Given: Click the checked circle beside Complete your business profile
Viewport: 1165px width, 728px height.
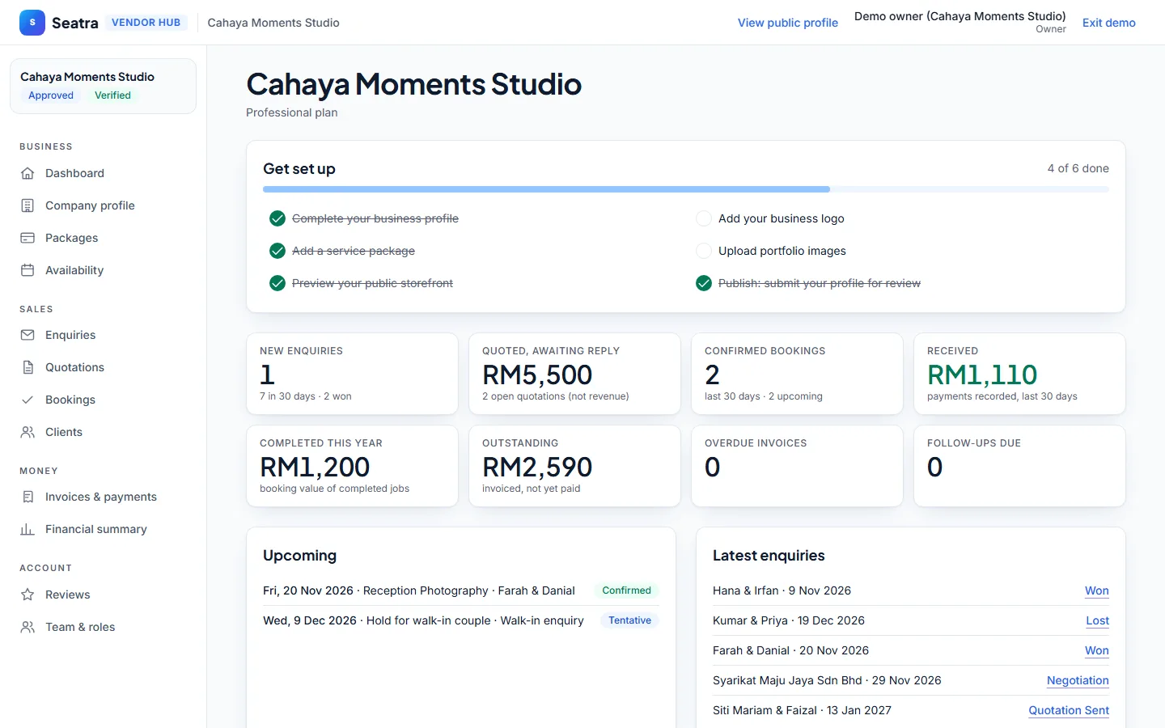Looking at the screenshot, I should click(277, 218).
